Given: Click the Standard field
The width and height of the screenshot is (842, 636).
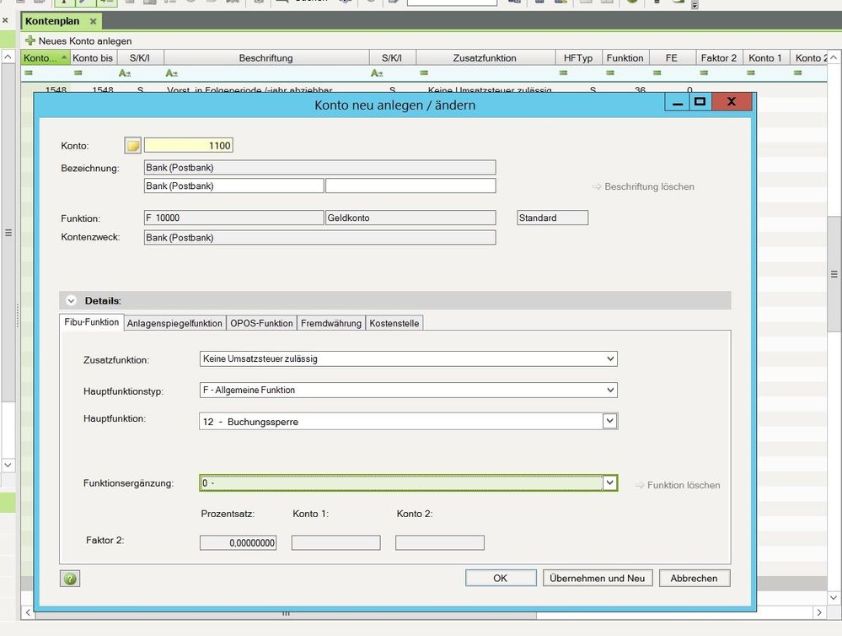Looking at the screenshot, I should (x=553, y=218).
